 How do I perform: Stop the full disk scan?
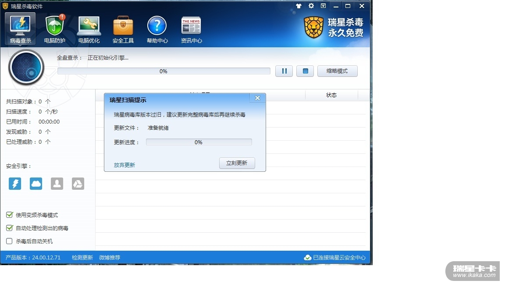[x=305, y=71]
